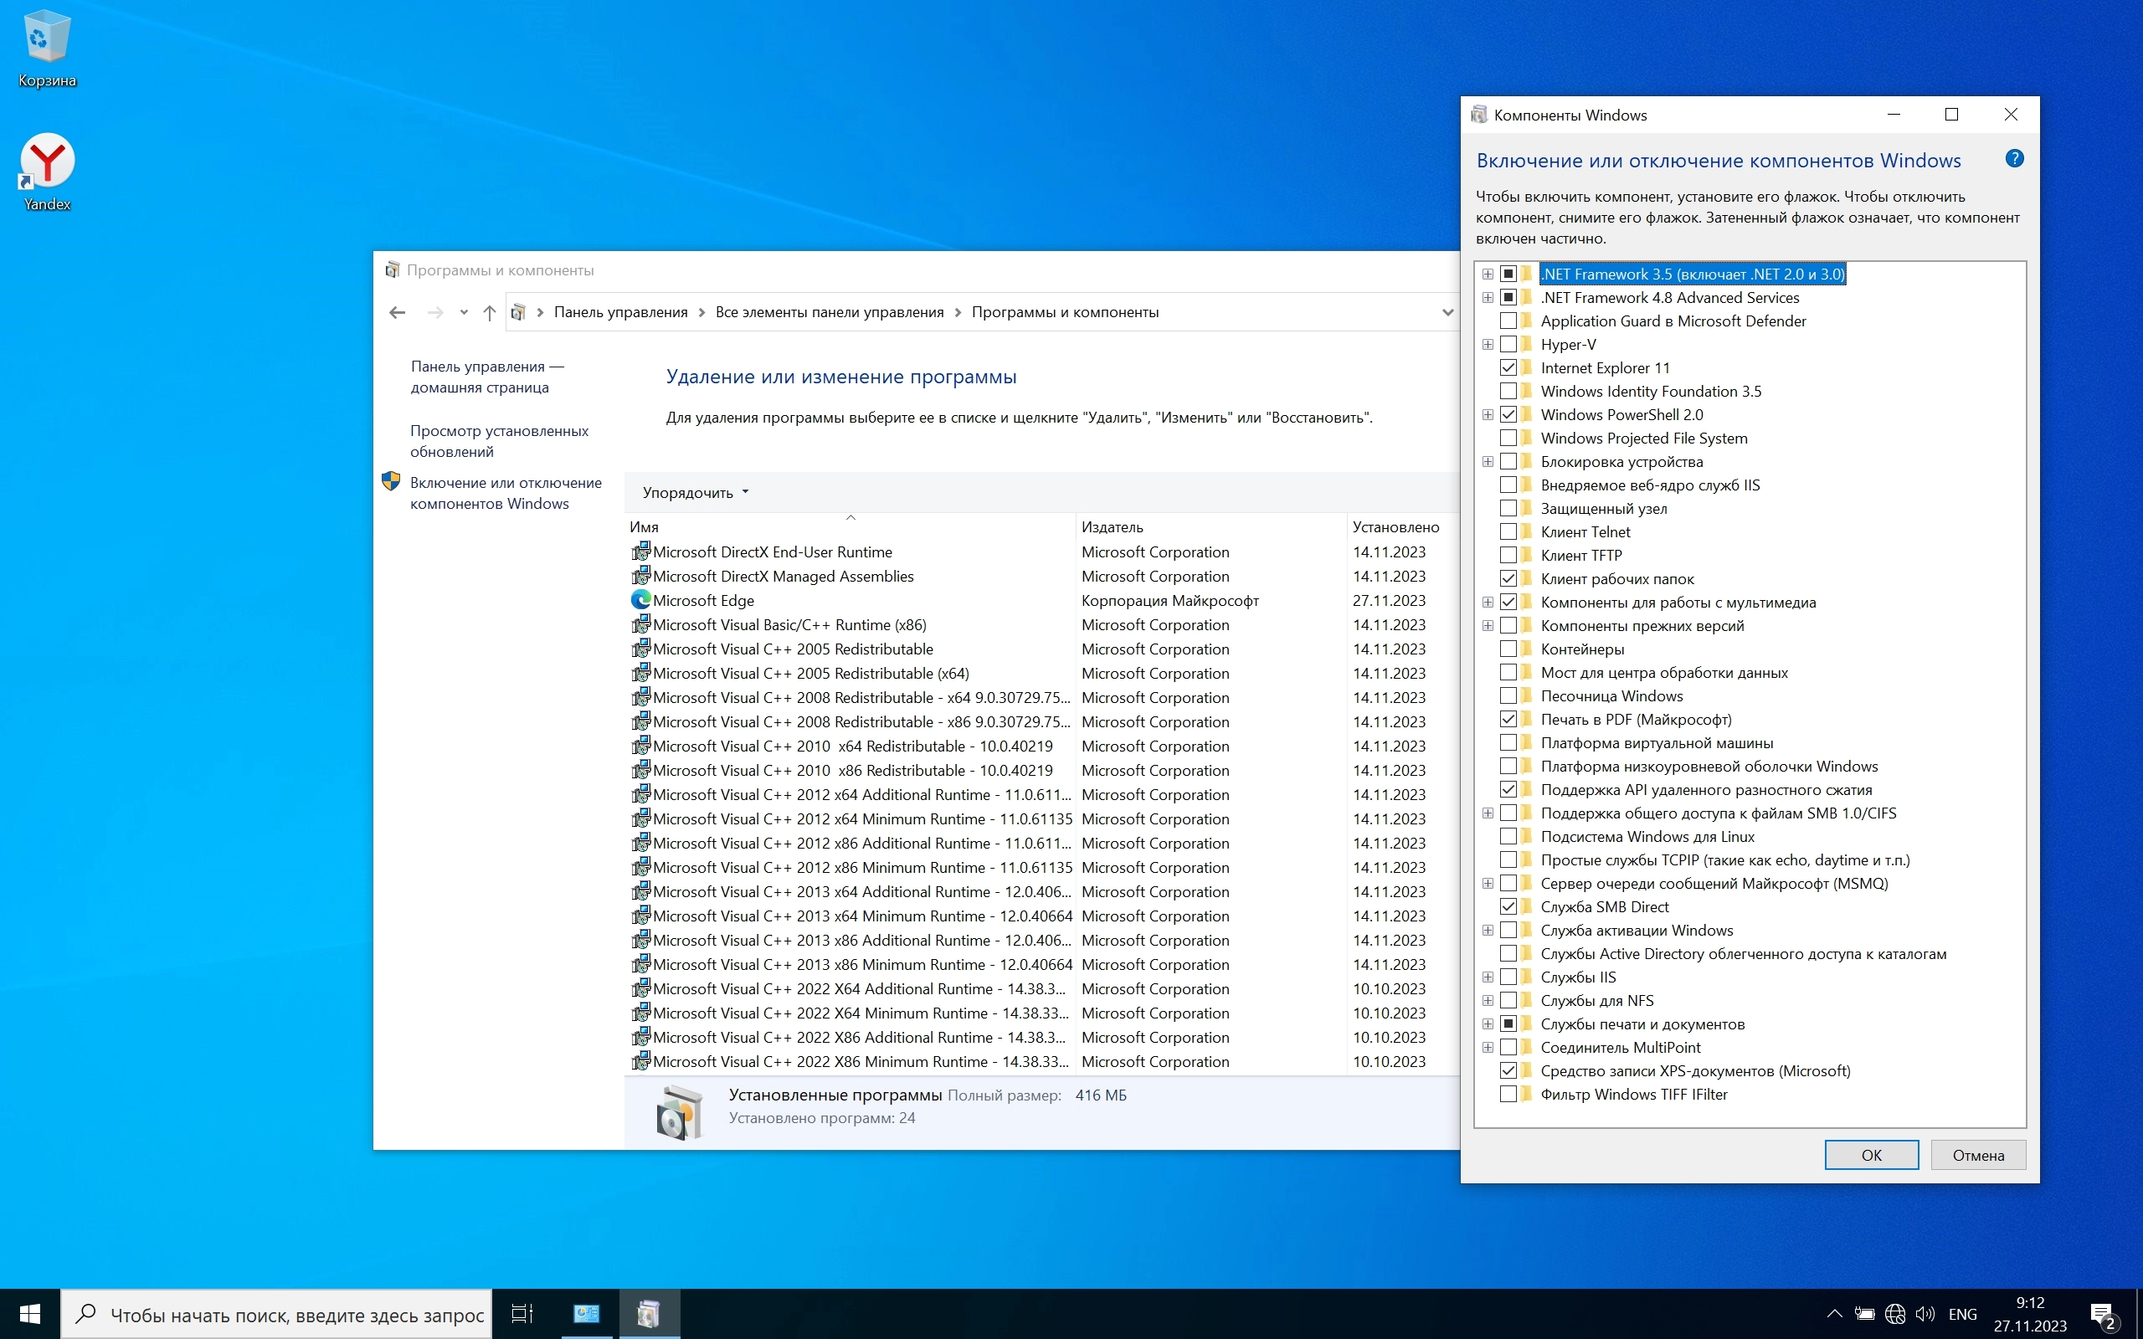Screen dimensions: 2143x1339
Task: Uncheck Internet Explorer 11 component
Action: [1508, 367]
